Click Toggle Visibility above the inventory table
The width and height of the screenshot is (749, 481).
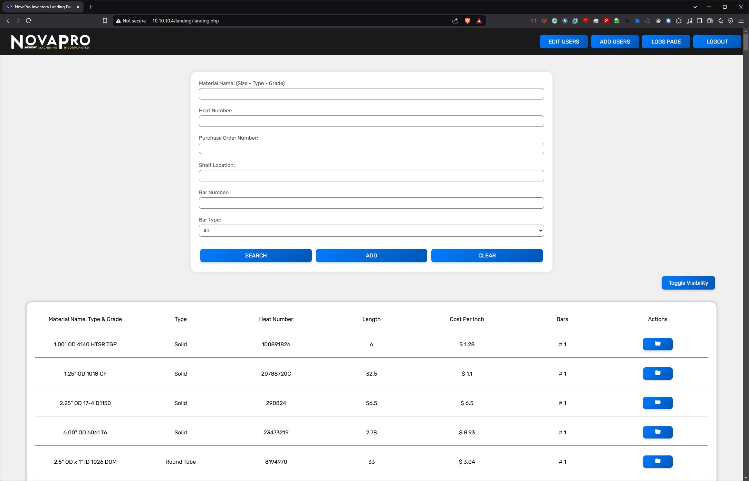pyautogui.click(x=688, y=283)
